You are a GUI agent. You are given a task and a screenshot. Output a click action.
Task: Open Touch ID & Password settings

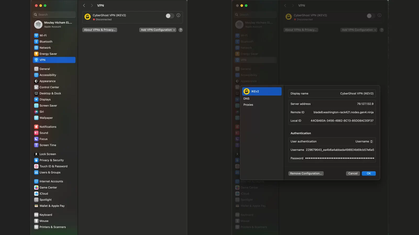(54, 166)
